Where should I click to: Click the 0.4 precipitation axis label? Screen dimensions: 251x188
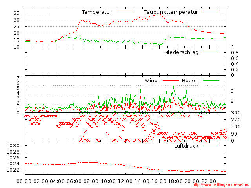[x=235, y=64]
